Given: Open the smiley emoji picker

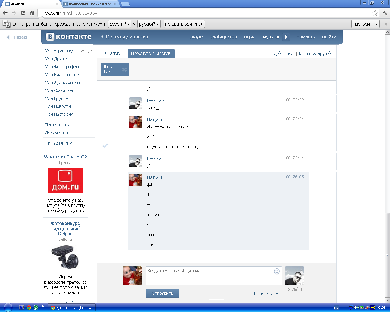Looking at the screenshot, I should click(277, 271).
